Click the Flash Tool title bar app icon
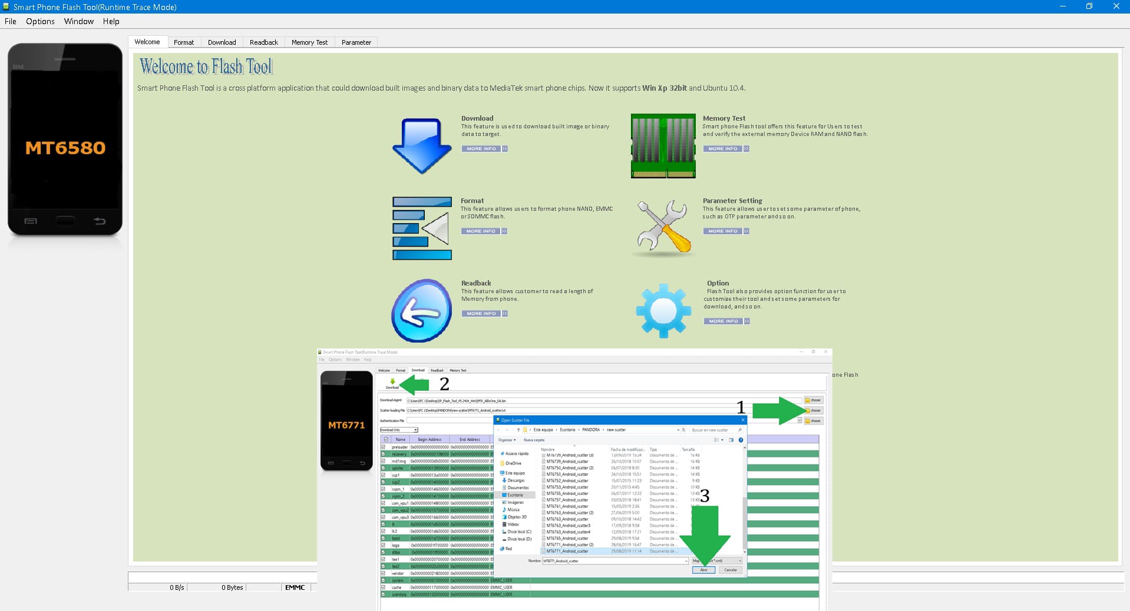This screenshot has height=611, width=1130. click(x=6, y=6)
